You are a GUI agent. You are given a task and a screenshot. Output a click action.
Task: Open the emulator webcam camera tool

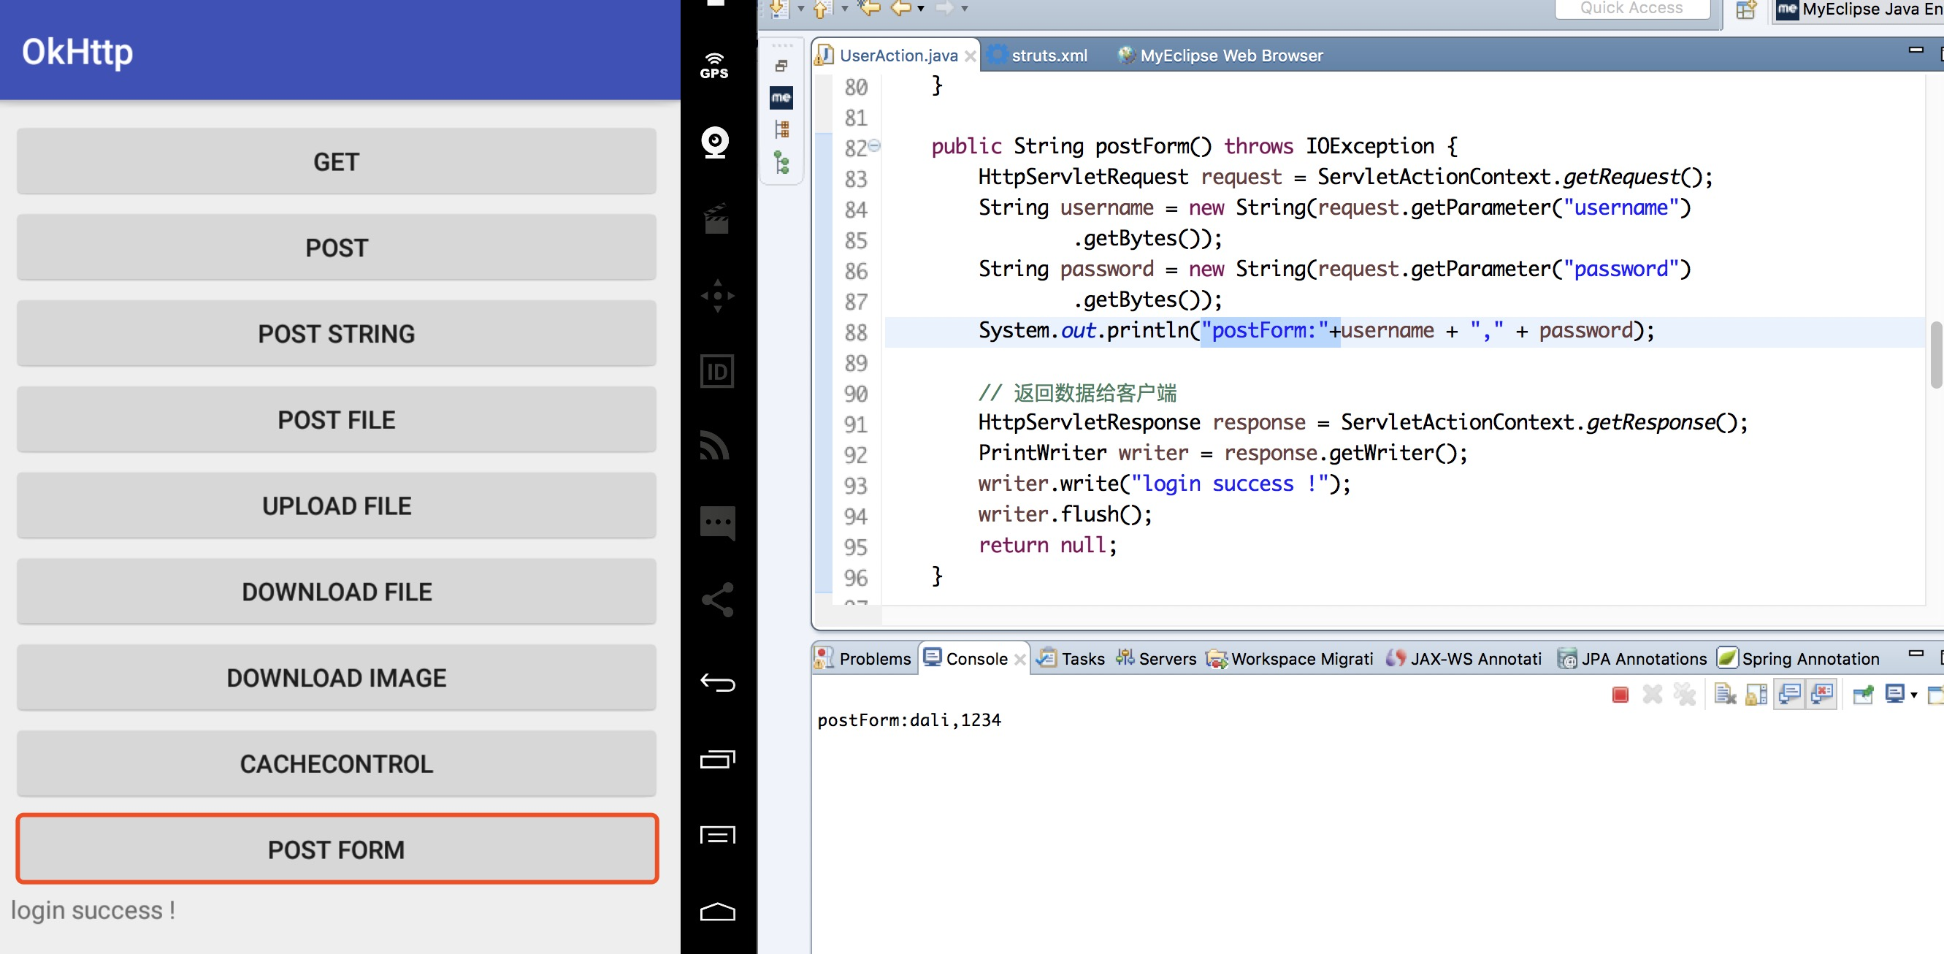click(715, 142)
